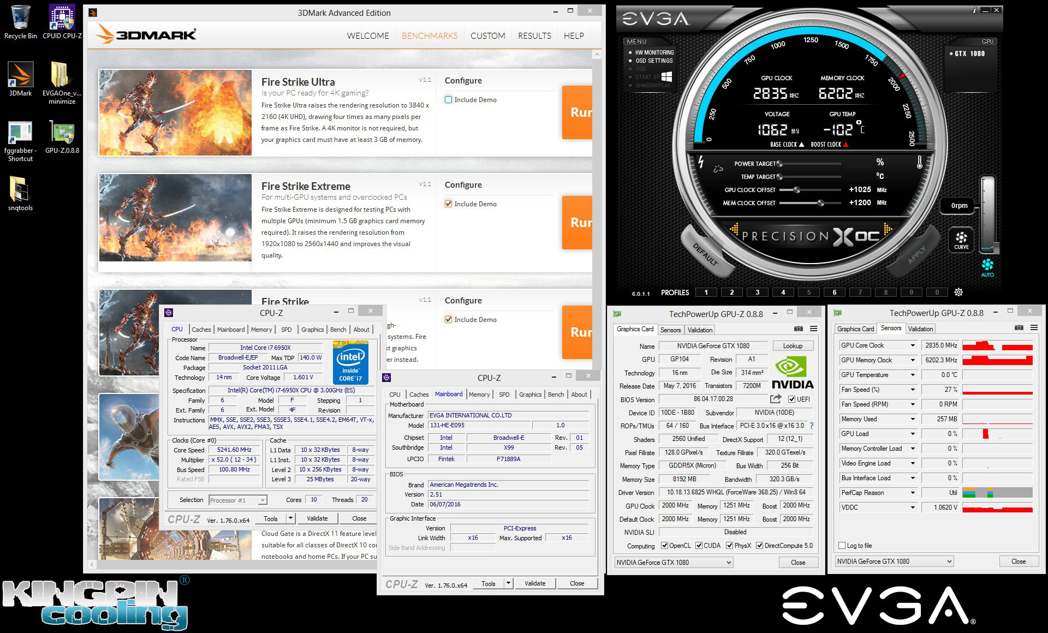Image resolution: width=1048 pixels, height=633 pixels.
Task: Click the Validate button in CPU-Z
Action: 317,518
